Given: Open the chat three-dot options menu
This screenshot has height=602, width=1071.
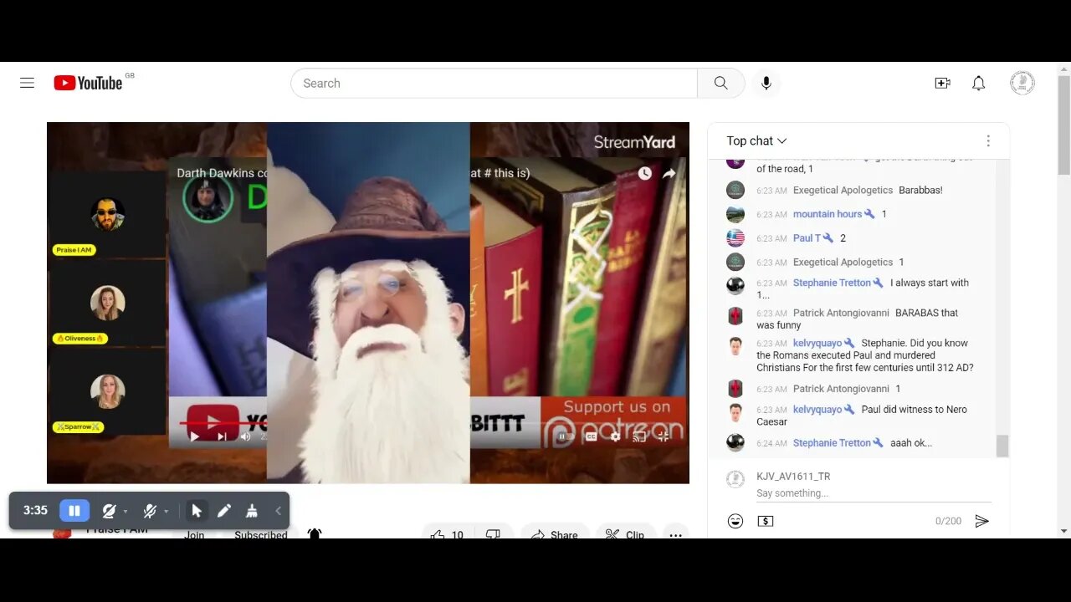Looking at the screenshot, I should pos(987,140).
